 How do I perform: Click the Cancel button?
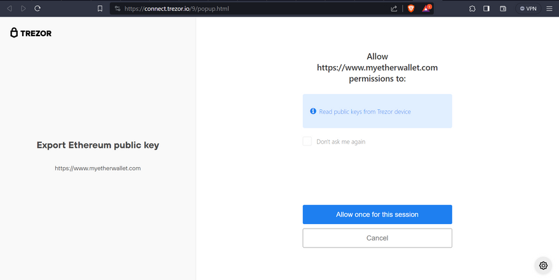377,238
